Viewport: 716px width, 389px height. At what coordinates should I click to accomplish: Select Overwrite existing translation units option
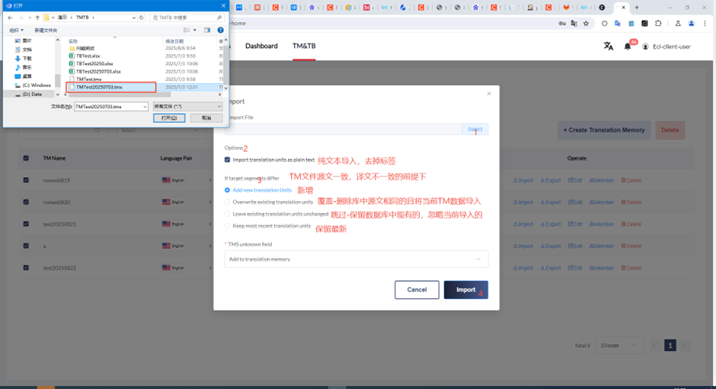point(228,202)
